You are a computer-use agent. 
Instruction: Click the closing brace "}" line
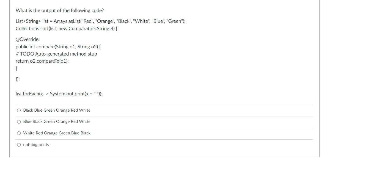[x=17, y=68]
